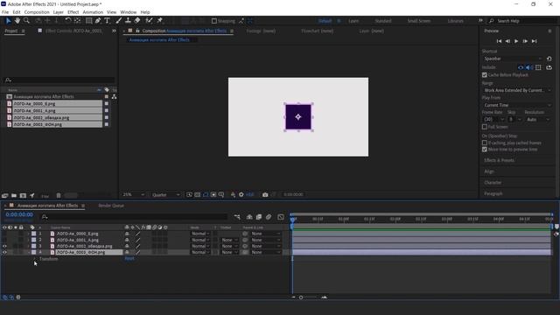
Task: Open the Layer menu
Action: pyautogui.click(x=59, y=12)
